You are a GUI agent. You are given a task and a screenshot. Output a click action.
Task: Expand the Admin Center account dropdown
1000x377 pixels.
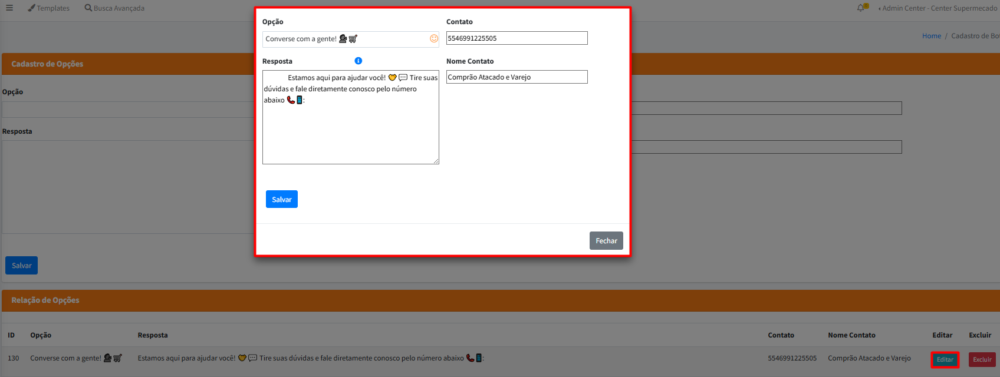coord(937,8)
